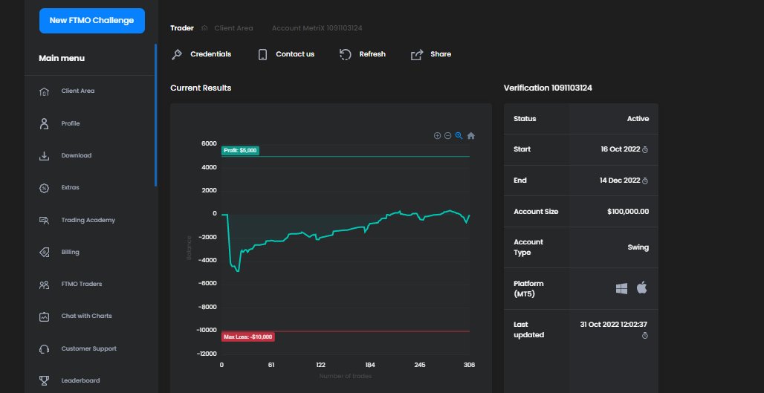Image resolution: width=764 pixels, height=393 pixels.
Task: Click the clock icon beside start date
Action: tap(645, 150)
